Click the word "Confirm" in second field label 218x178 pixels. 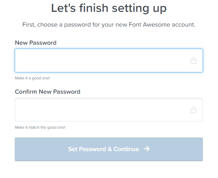click(x=26, y=92)
